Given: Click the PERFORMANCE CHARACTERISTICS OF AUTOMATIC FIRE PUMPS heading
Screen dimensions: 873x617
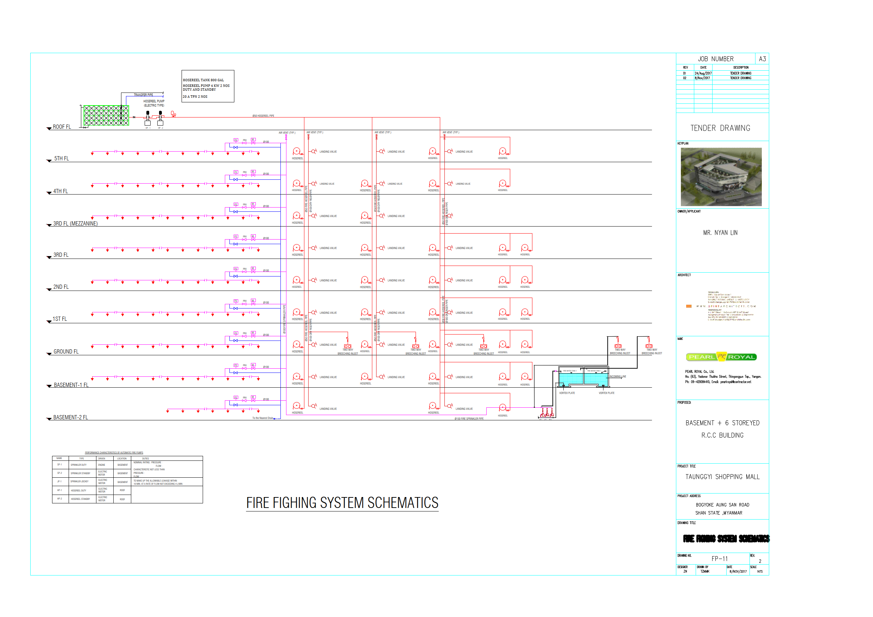Looking at the screenshot, I should tap(114, 452).
